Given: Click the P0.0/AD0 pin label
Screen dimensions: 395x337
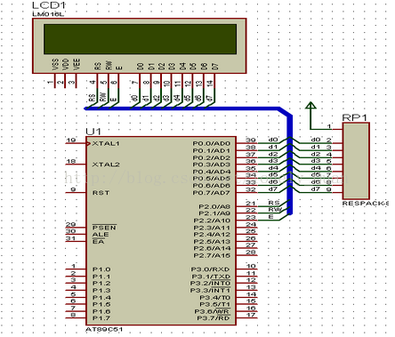Looking at the screenshot, I should click(211, 143).
